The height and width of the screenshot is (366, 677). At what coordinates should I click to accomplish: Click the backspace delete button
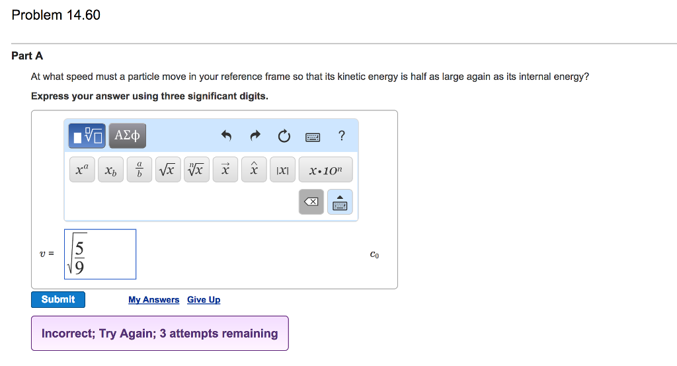pos(311,201)
